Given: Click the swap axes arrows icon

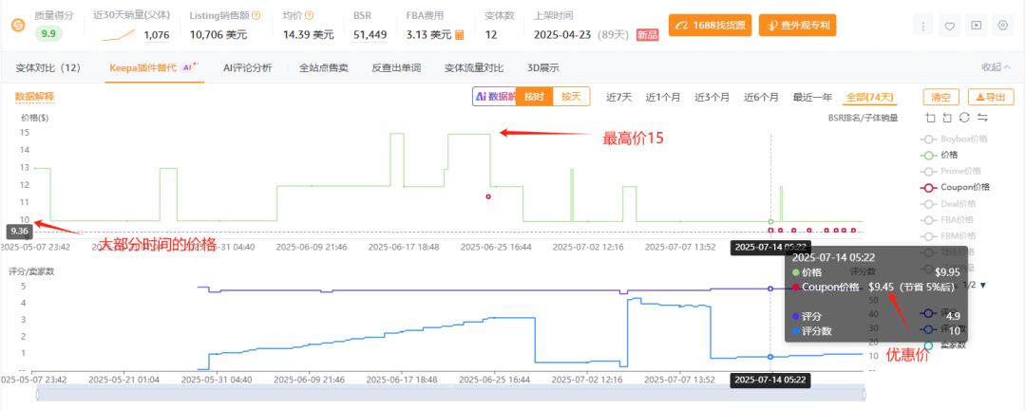Looking at the screenshot, I should pos(982,118).
